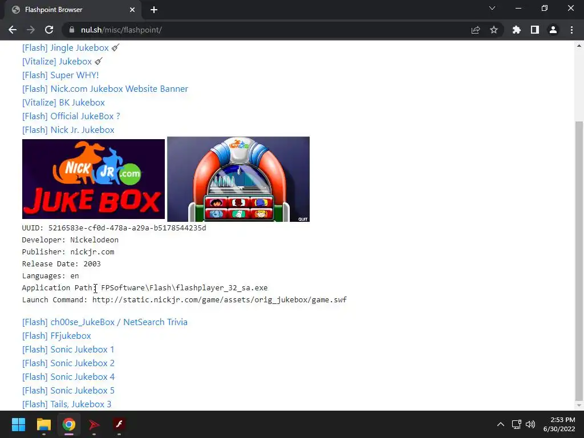The image size is (584, 438).
Task: Click the guitar icon beside Jingle Jukebox
Action: [x=115, y=48]
